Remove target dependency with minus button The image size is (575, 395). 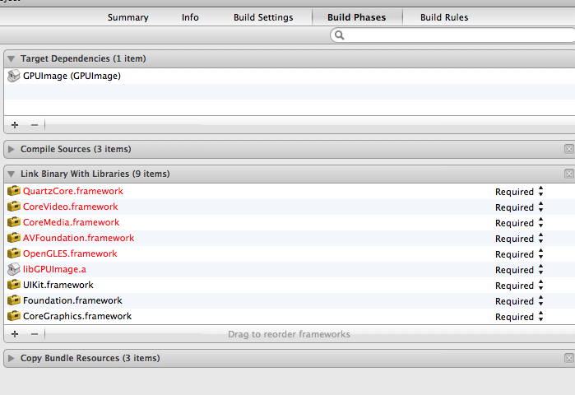(x=35, y=125)
